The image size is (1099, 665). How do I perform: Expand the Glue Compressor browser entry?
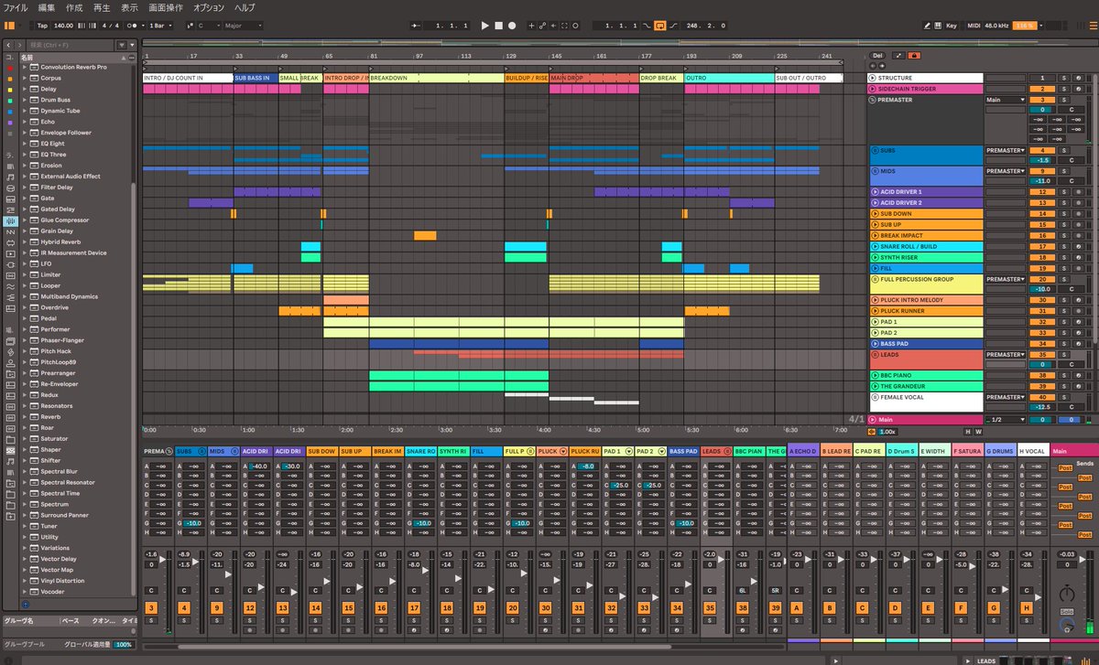click(25, 220)
